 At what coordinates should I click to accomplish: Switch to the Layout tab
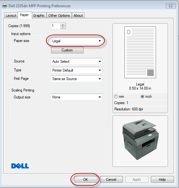point(11,15)
